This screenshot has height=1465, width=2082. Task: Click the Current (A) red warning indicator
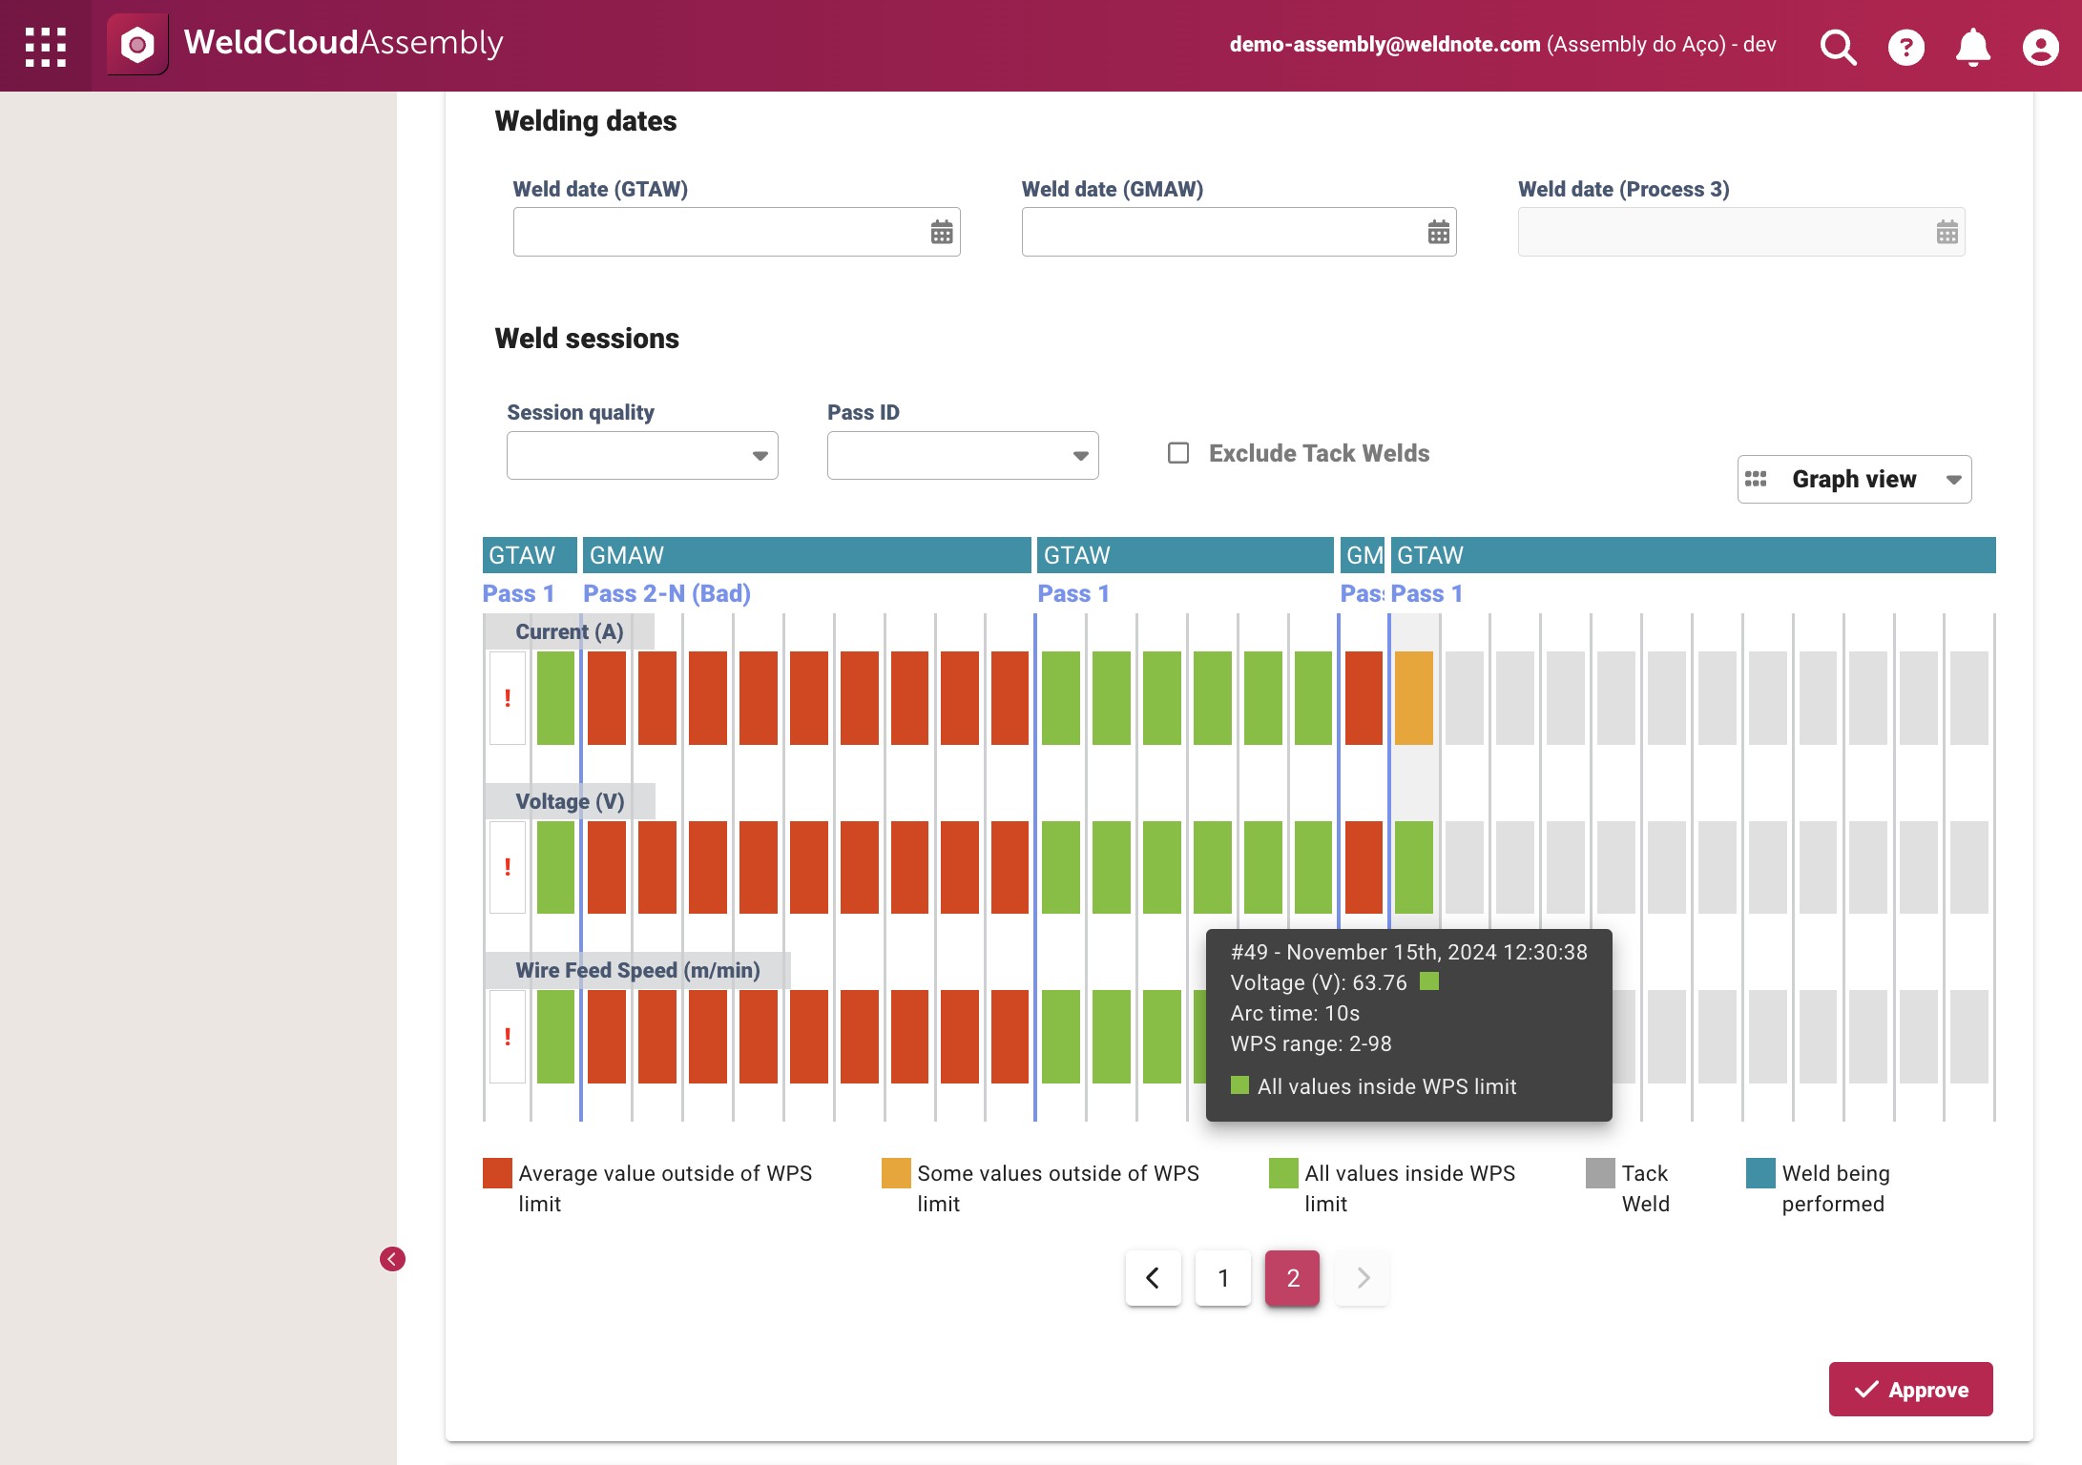pyautogui.click(x=508, y=697)
